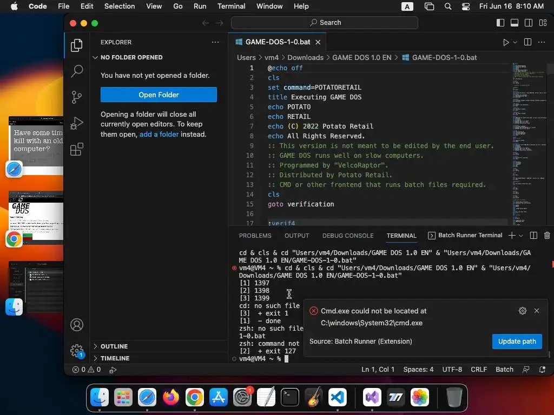The image size is (554, 415).
Task: Open the Manage gear in activity bar
Action: point(77,351)
